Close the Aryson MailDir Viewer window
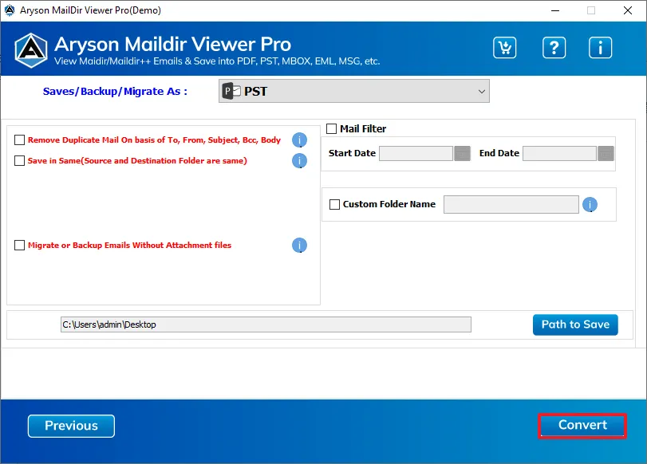The width and height of the screenshot is (647, 464). [628, 10]
